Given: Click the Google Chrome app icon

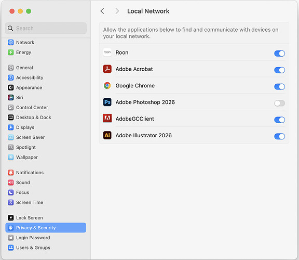Looking at the screenshot, I should [107, 85].
